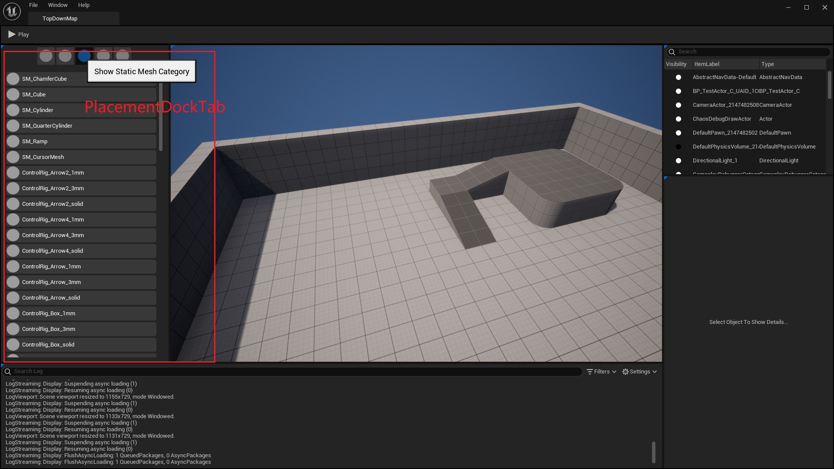Click the SM_Cube asset thumbnail icon
This screenshot has height=469, width=834.
(x=13, y=94)
